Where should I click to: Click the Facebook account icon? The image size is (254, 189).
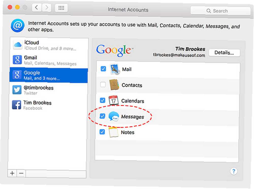point(17,105)
